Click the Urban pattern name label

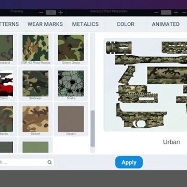coord(171,142)
